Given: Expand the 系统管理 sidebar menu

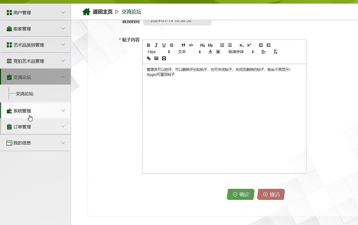Looking at the screenshot, I should pos(36,111).
